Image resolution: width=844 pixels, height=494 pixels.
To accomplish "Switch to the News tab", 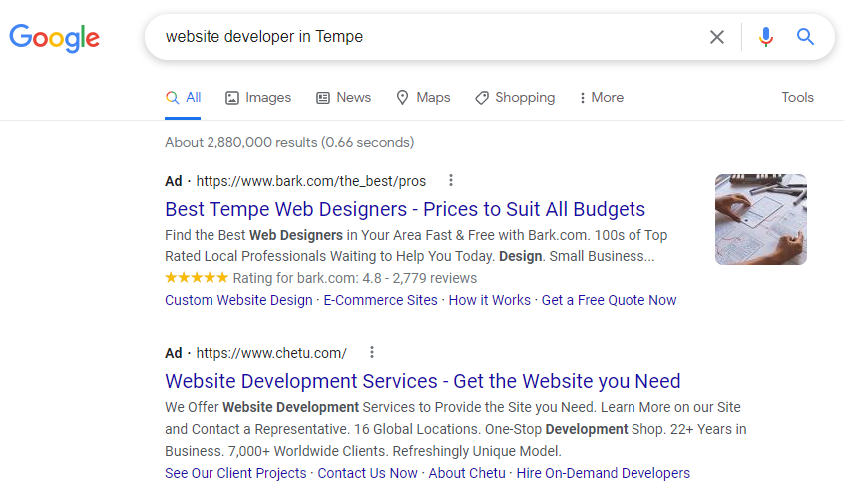I will coord(343,98).
